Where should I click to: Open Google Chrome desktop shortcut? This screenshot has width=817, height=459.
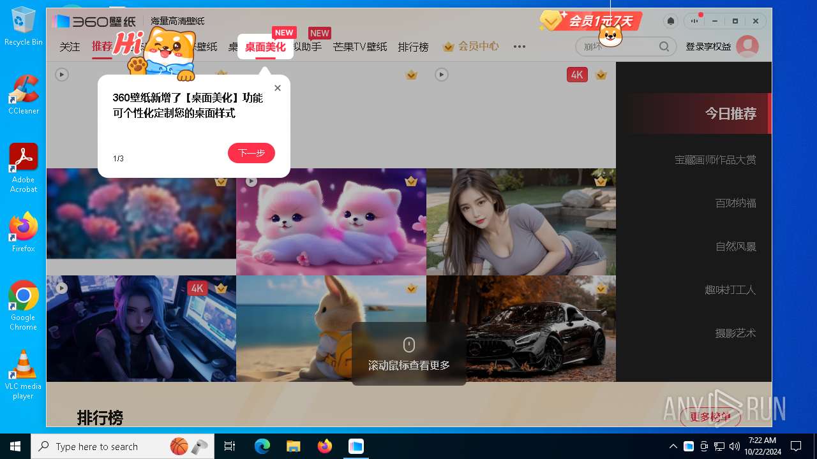pos(24,305)
